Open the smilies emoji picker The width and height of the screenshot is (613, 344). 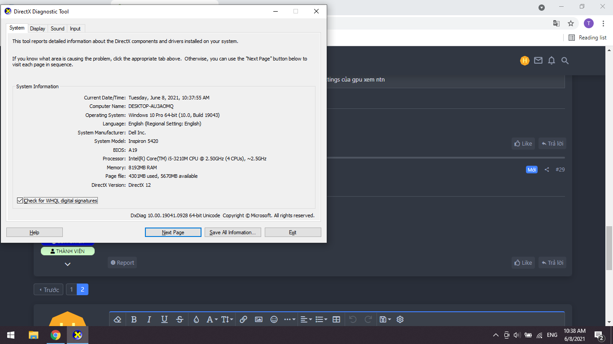274,319
